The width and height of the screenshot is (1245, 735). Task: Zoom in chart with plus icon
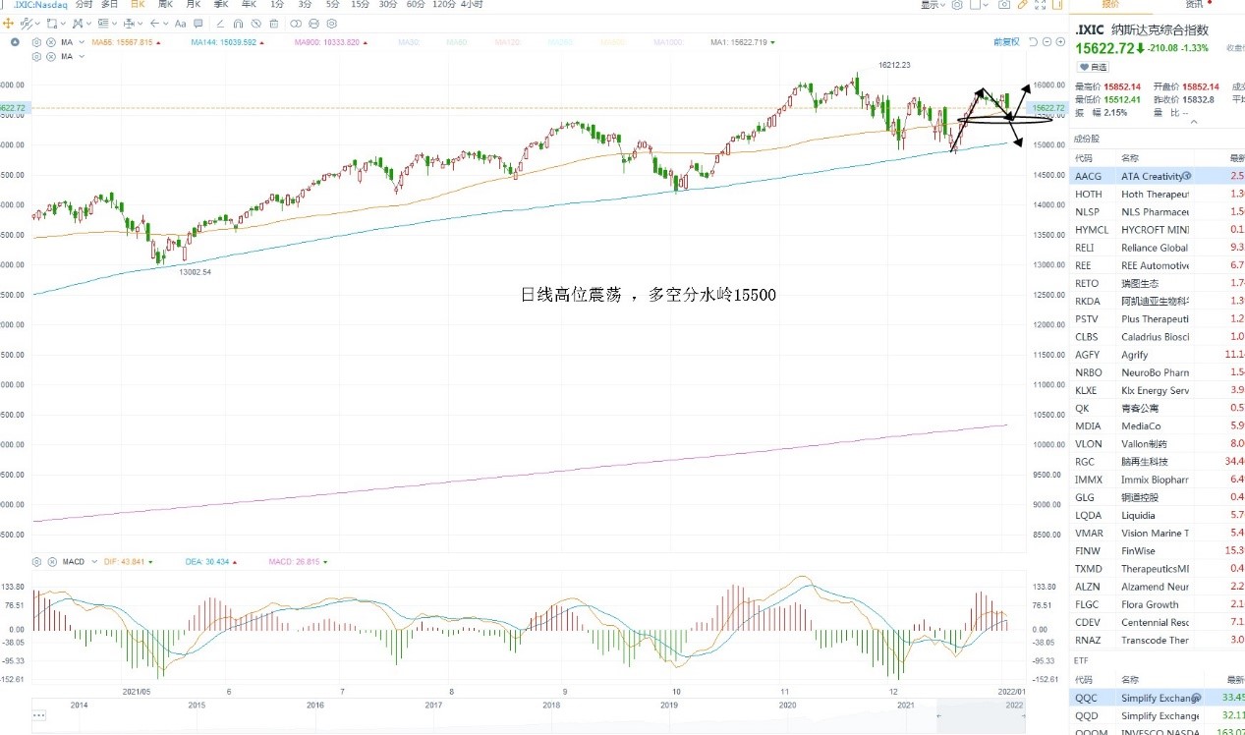[x=1060, y=42]
